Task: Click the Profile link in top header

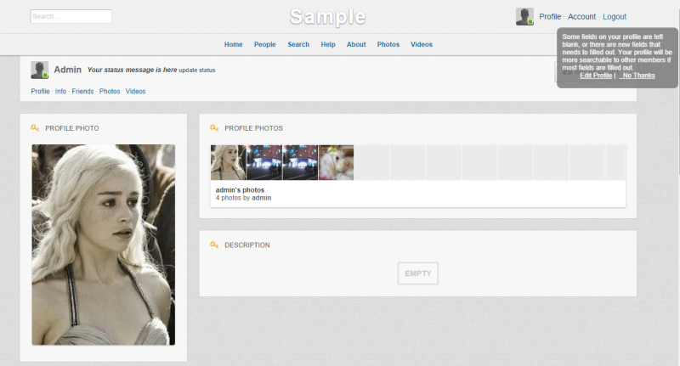Action: click(550, 16)
